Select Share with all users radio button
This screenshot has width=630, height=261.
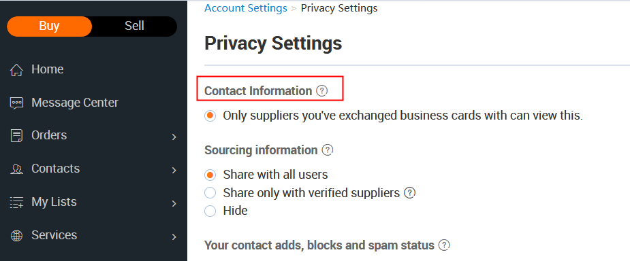pos(210,175)
